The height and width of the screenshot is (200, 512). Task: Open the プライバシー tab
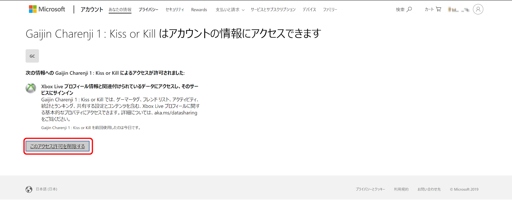click(x=148, y=10)
